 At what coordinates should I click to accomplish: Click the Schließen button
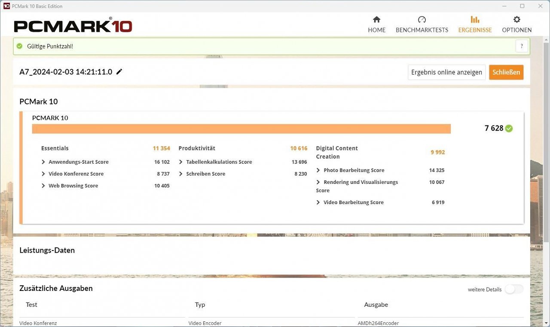click(506, 72)
